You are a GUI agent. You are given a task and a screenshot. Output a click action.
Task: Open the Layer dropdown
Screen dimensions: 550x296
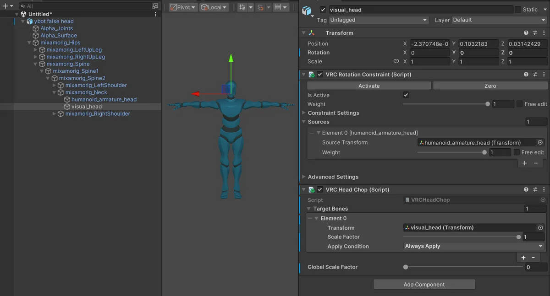point(498,20)
